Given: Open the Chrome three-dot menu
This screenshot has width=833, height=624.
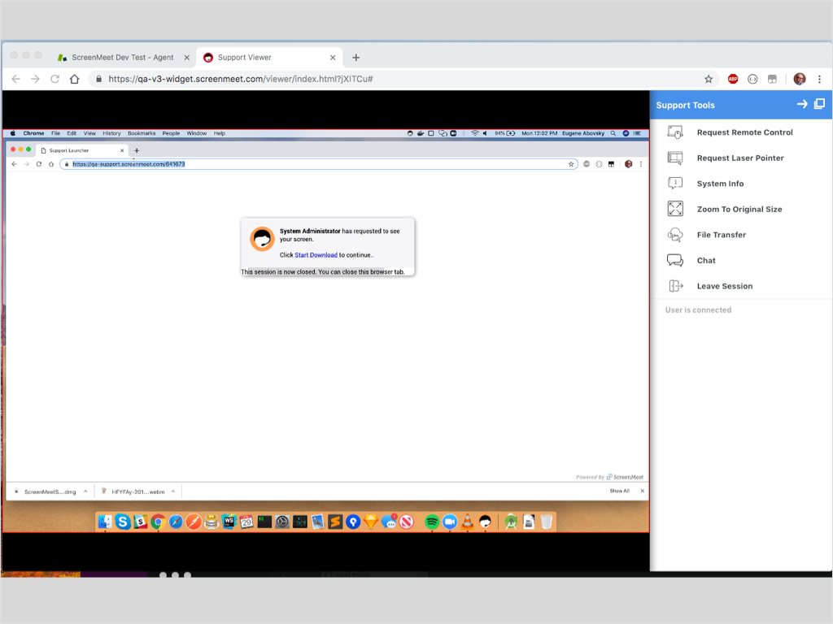Looking at the screenshot, I should coord(819,79).
